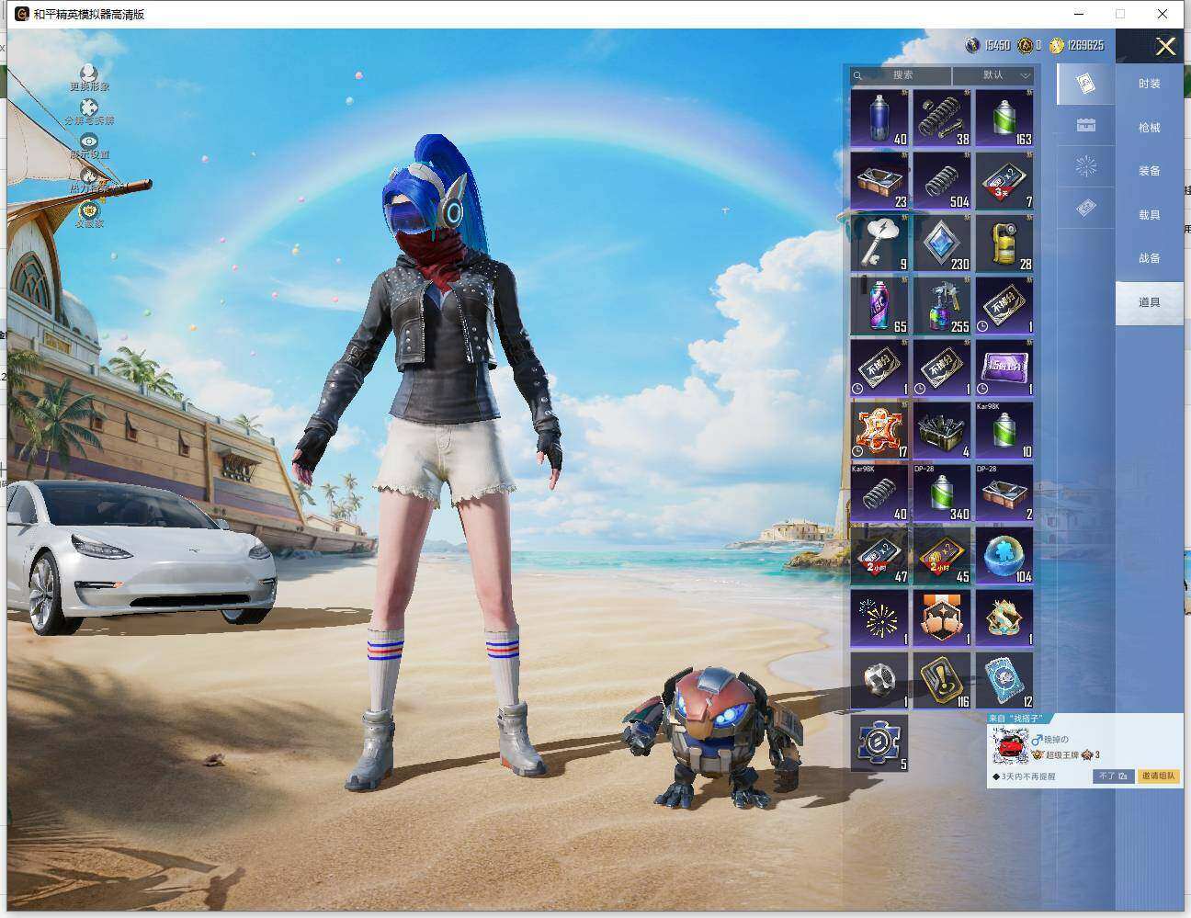1191x918 pixels.
Task: Select the yellow canister item with count 28
Action: click(1004, 243)
